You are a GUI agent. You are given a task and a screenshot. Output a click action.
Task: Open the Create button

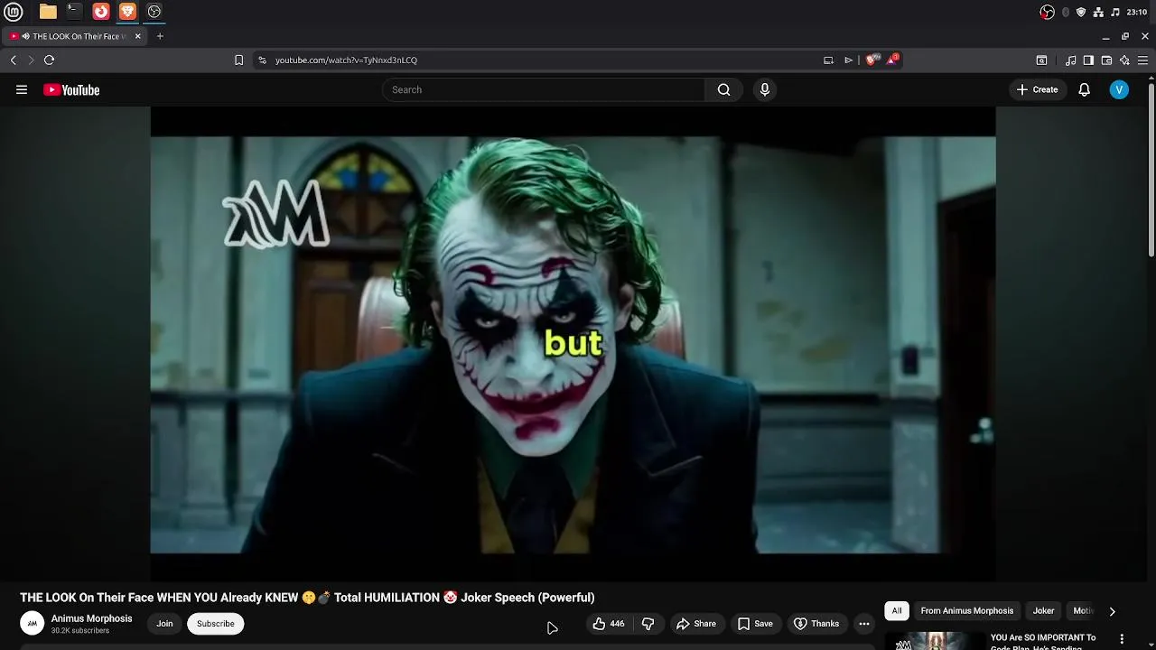1037,89
